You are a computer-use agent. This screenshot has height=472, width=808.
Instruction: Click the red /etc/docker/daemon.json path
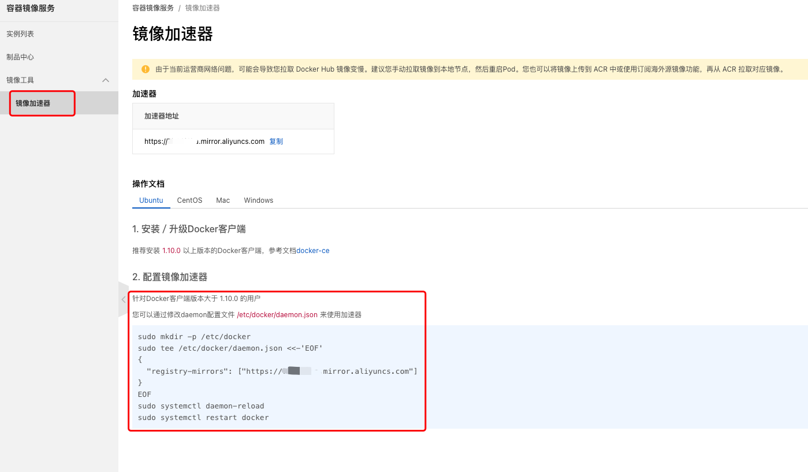277,315
